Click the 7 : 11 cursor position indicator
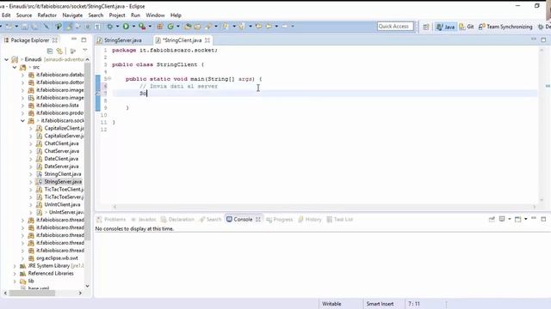The width and height of the screenshot is (551, 309). tap(414, 304)
